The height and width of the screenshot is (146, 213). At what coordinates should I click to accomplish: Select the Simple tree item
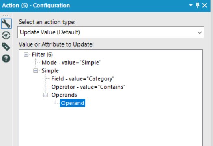[x=50, y=71]
